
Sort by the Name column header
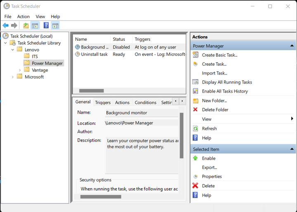[x=92, y=39]
